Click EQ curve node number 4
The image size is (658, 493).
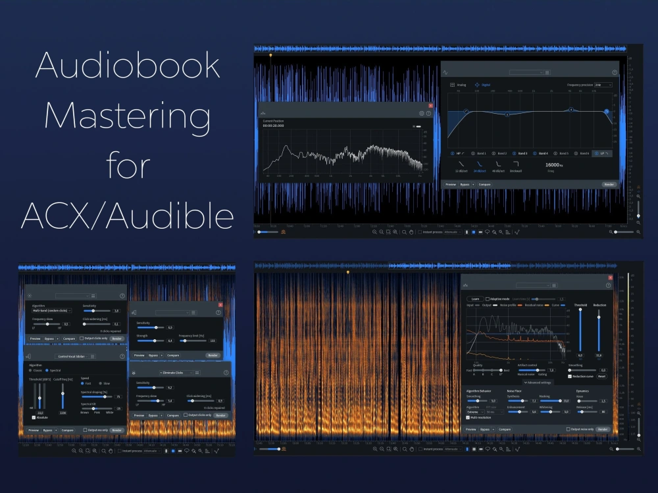tap(571, 110)
